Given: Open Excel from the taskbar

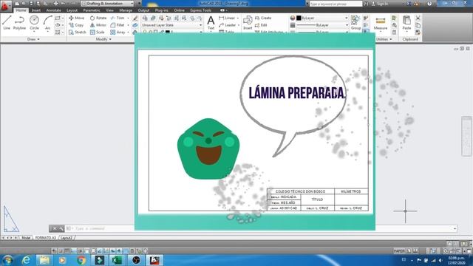Looking at the screenshot, I should tap(117, 260).
